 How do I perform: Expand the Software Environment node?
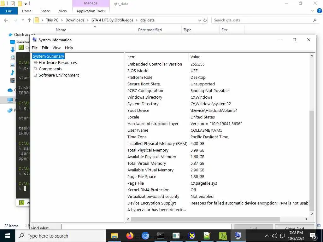35,75
